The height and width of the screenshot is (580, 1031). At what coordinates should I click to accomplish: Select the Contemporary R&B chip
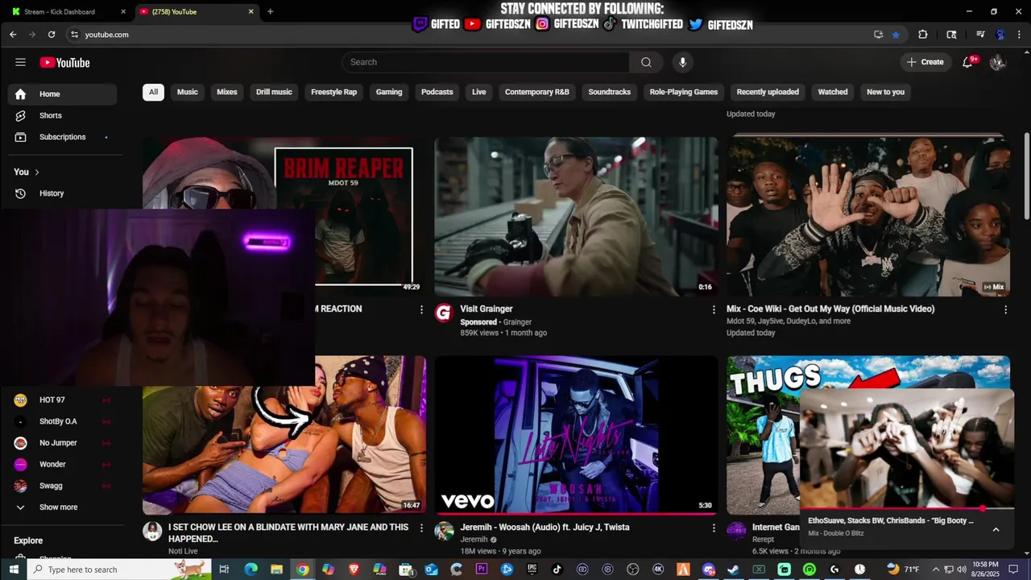(537, 92)
